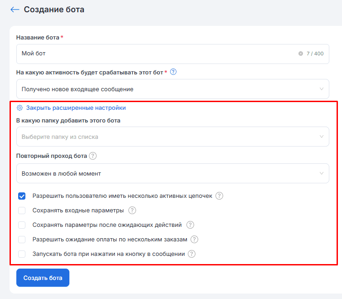Open the Выберите папку из списка dropdown

point(172,137)
